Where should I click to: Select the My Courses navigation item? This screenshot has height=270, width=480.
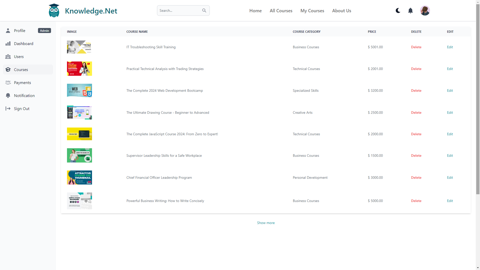tap(312, 10)
